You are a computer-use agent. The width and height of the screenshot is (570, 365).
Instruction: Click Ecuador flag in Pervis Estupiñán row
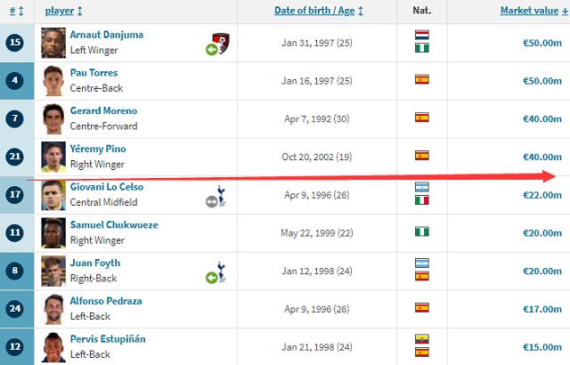tap(421, 339)
